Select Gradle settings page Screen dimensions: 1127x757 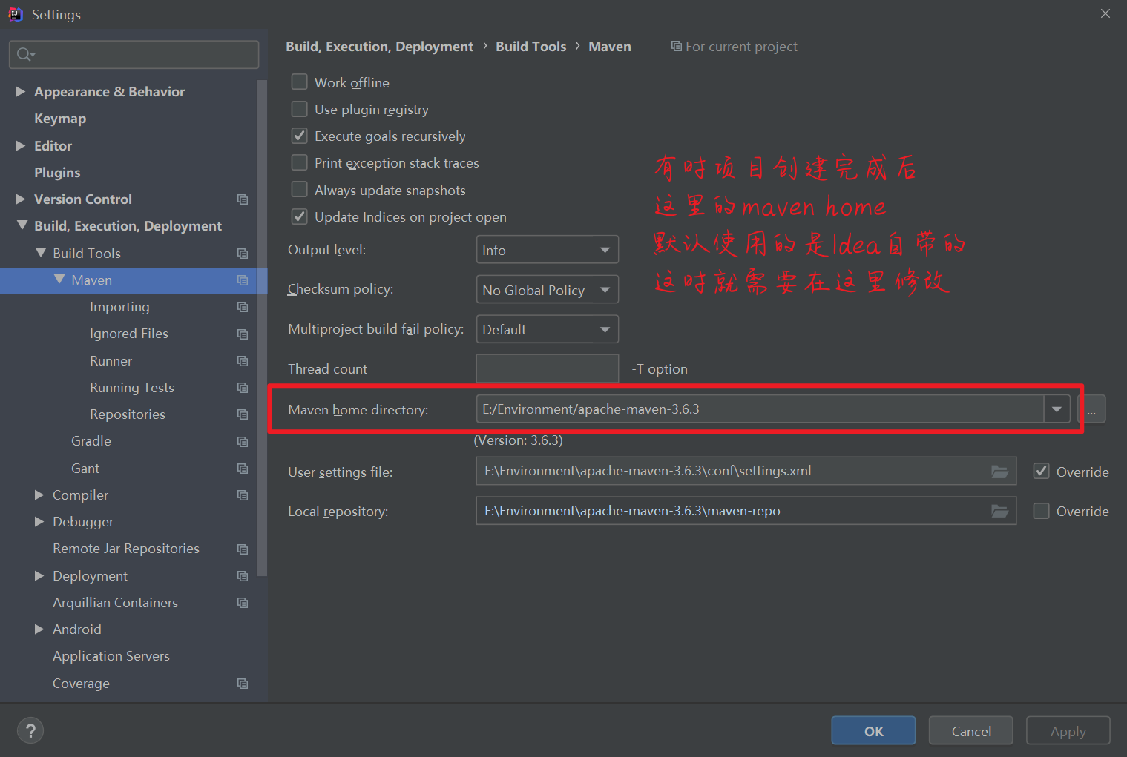pyautogui.click(x=91, y=441)
